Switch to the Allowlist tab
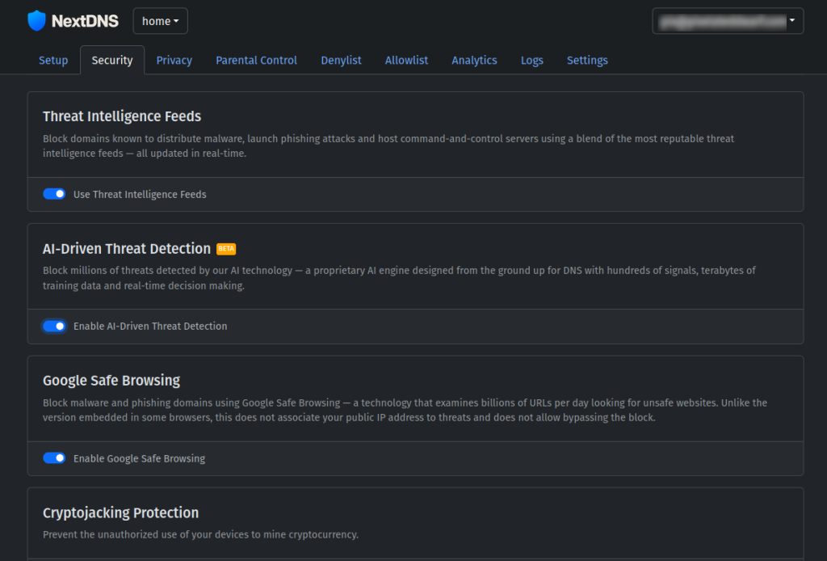 [x=407, y=60]
